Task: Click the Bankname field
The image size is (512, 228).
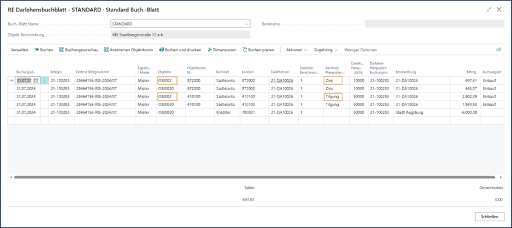Action: [x=434, y=24]
